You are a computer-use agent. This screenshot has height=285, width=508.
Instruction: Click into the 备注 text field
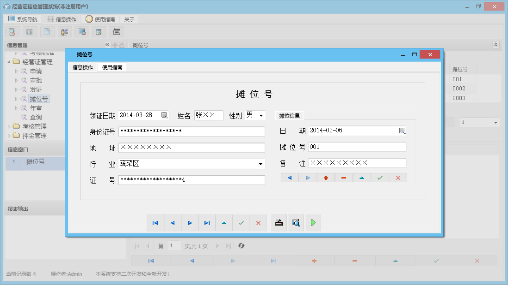pos(357,163)
